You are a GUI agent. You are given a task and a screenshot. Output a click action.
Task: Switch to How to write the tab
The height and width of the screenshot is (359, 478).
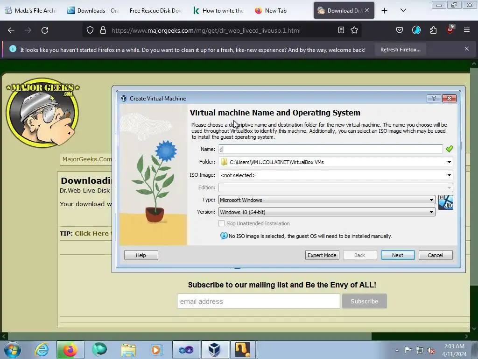[x=218, y=11]
